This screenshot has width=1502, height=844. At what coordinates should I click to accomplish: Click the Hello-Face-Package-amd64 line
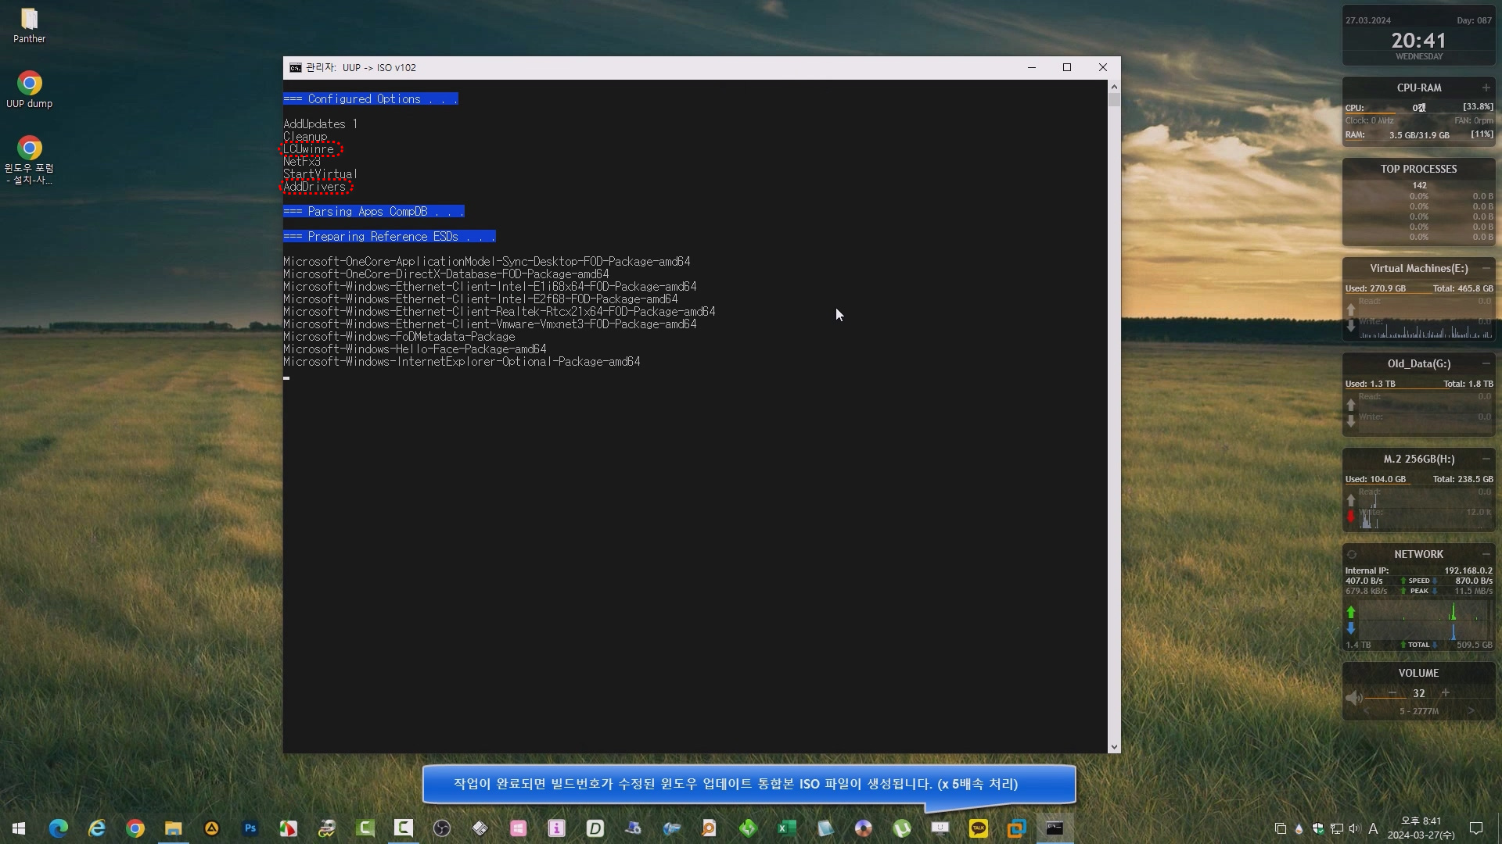[x=415, y=349]
